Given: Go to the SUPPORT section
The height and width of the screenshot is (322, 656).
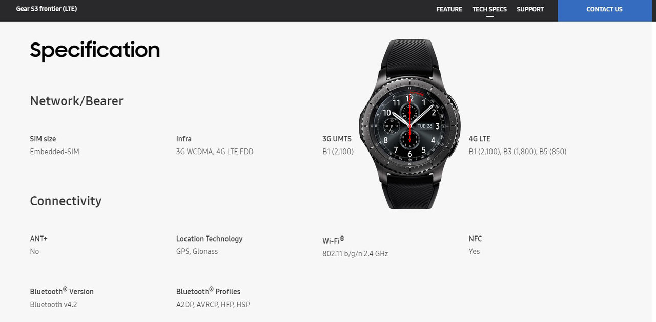Looking at the screenshot, I should [530, 9].
